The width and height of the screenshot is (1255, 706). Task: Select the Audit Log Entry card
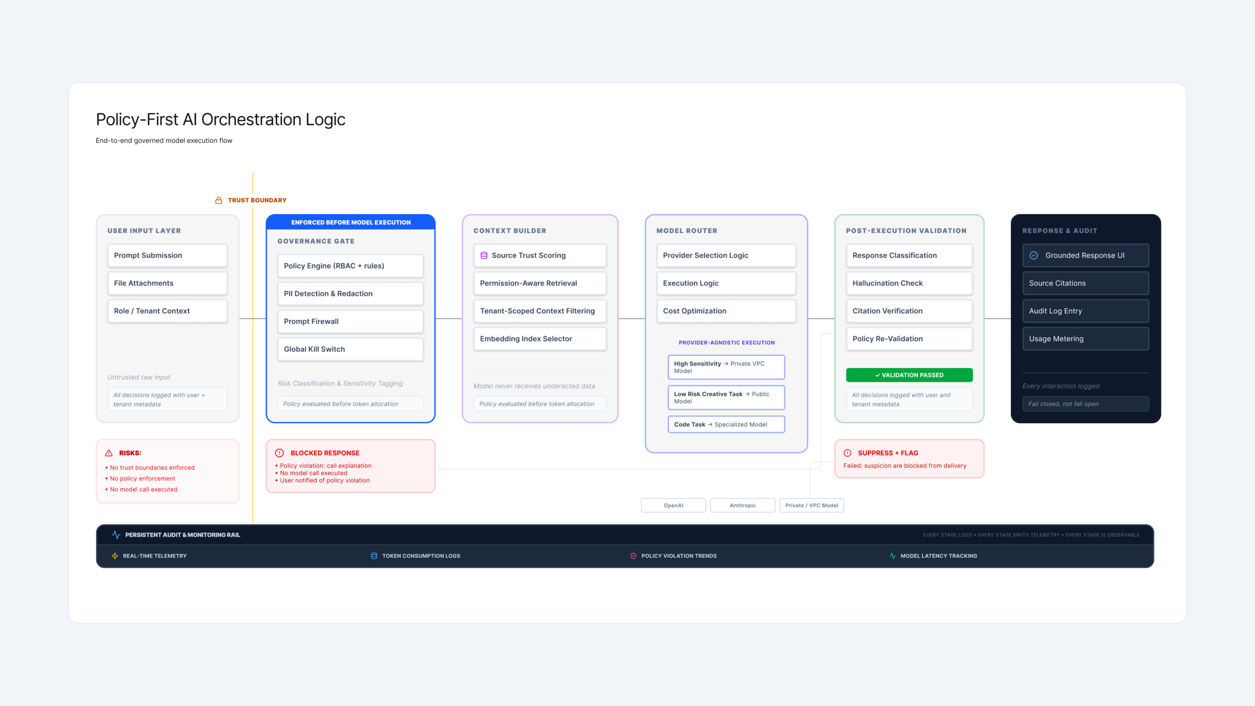click(x=1085, y=311)
